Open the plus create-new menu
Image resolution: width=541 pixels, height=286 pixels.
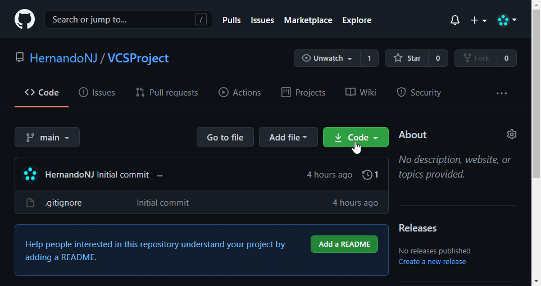[478, 20]
